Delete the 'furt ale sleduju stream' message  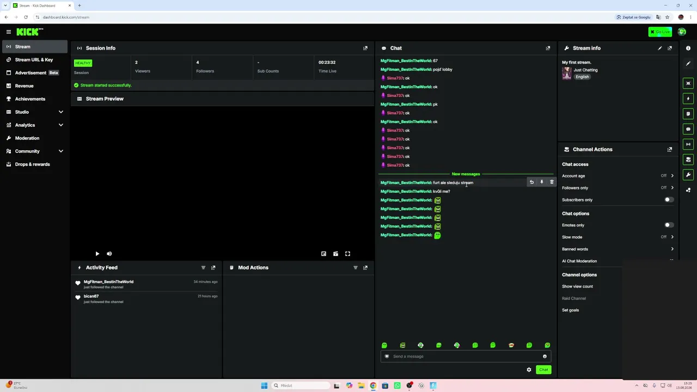click(552, 182)
